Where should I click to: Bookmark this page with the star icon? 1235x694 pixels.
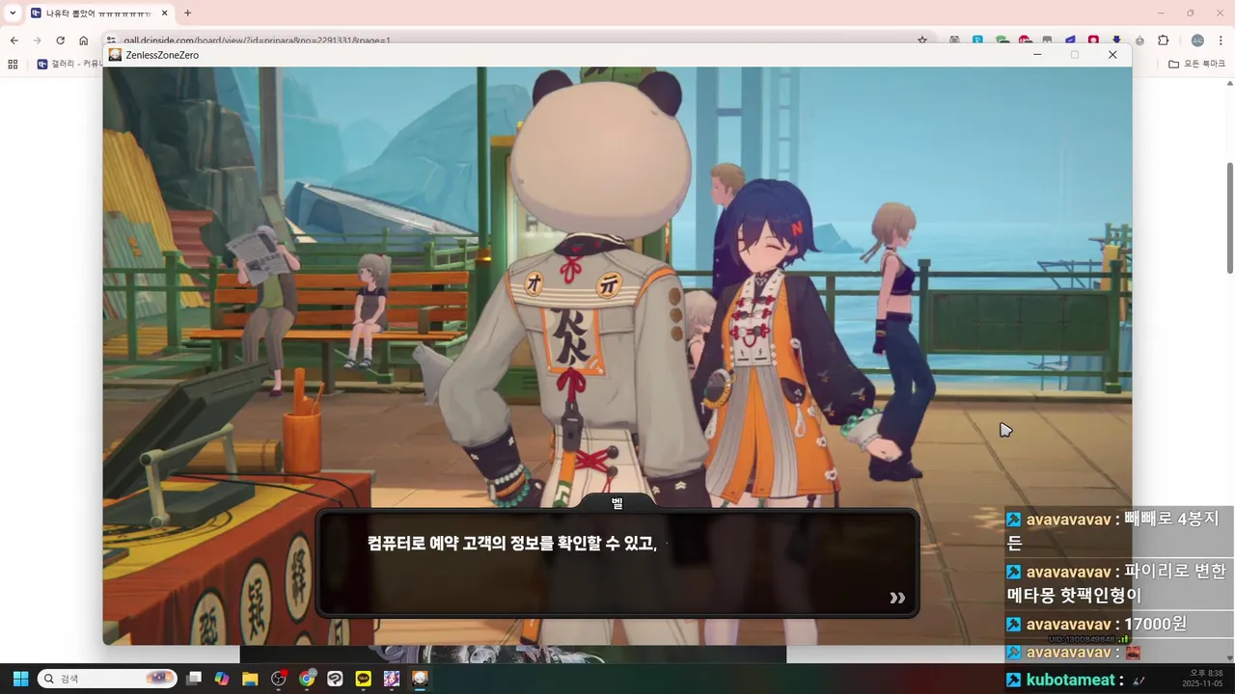click(x=922, y=40)
